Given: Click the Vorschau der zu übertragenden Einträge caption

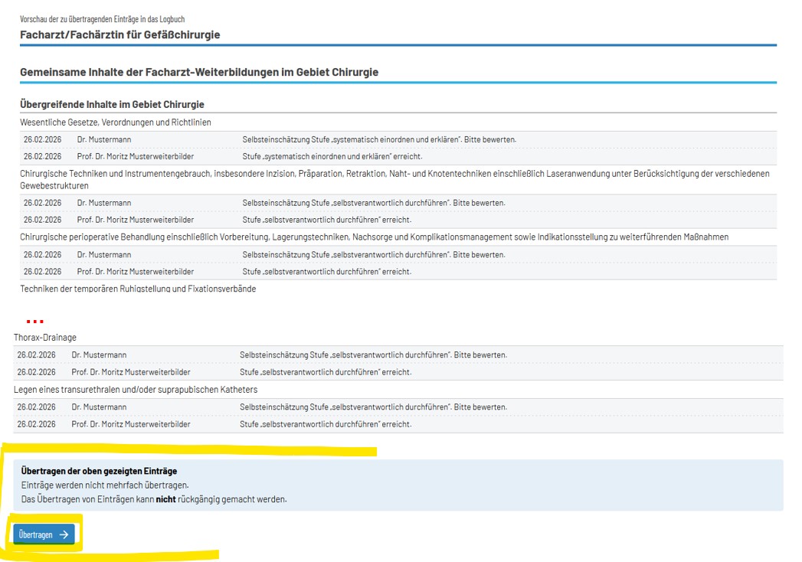Looking at the screenshot, I should point(102,19).
